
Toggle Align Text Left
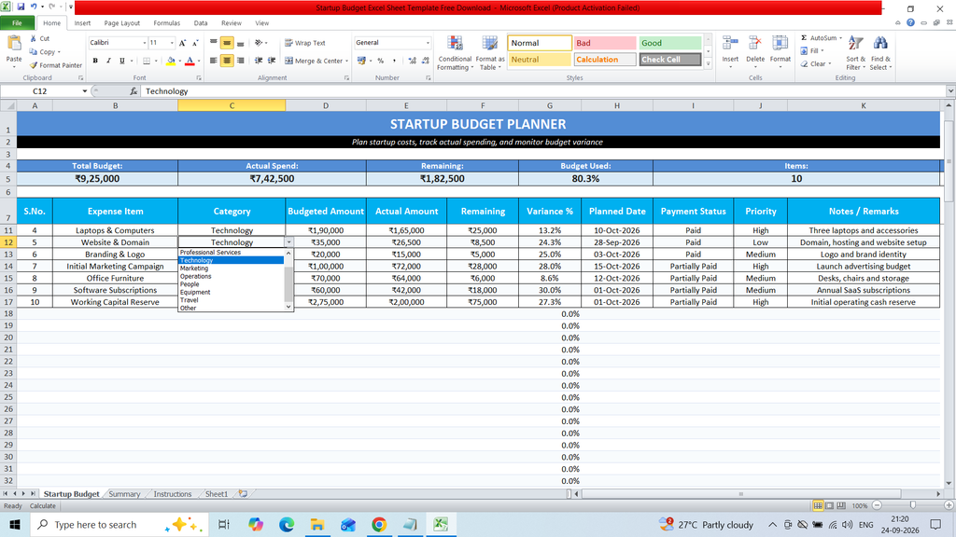coord(214,61)
